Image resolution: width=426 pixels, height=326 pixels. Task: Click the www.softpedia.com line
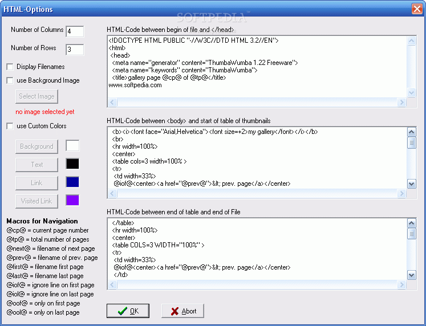(135, 85)
